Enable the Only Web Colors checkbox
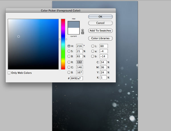This screenshot has height=131, width=171. click(x=9, y=73)
